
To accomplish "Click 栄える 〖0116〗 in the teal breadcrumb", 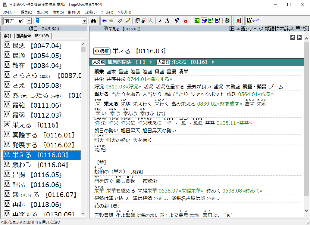I will [189, 62].
